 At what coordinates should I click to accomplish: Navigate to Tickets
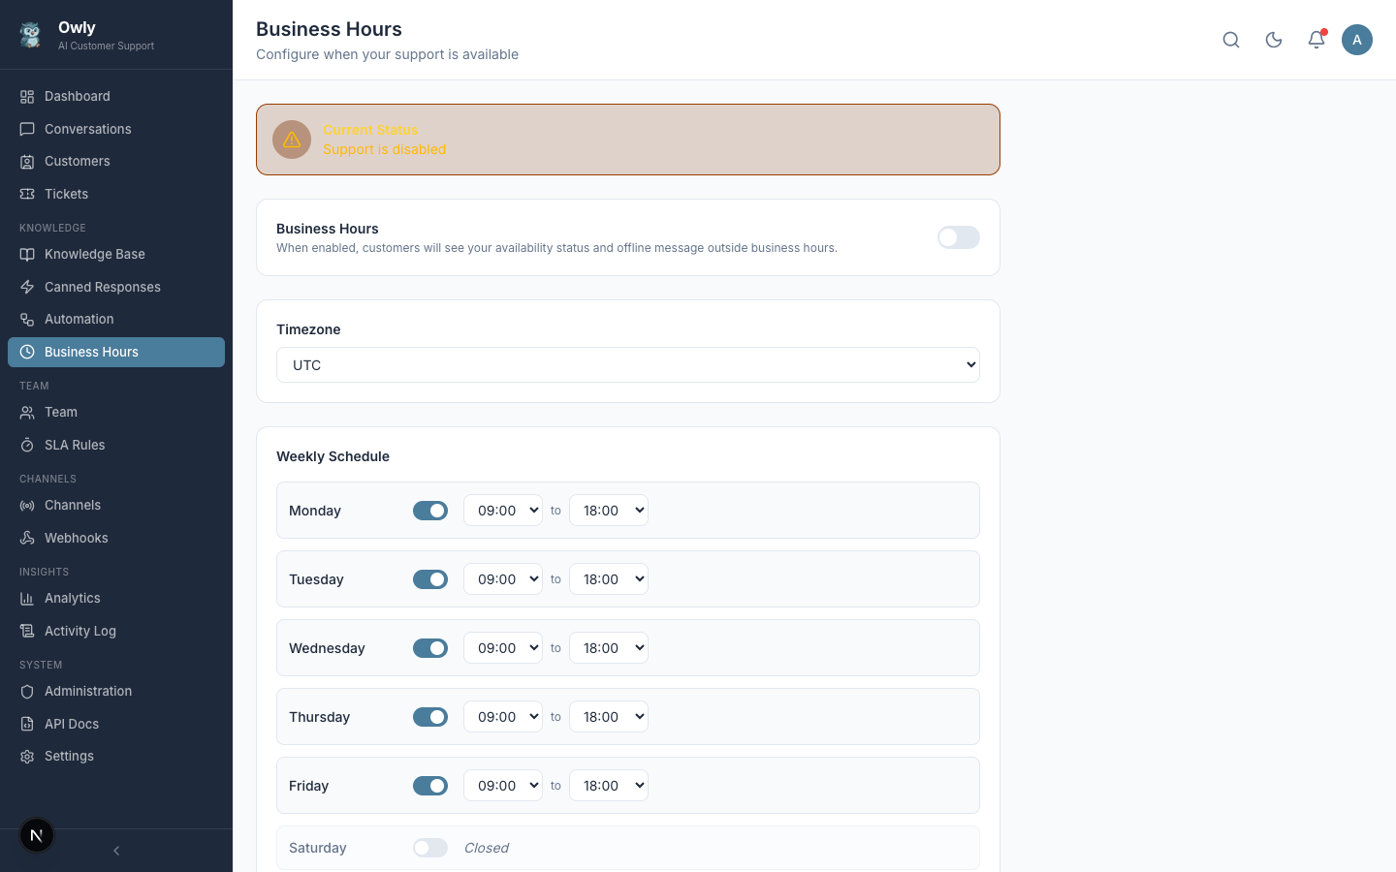[116, 194]
